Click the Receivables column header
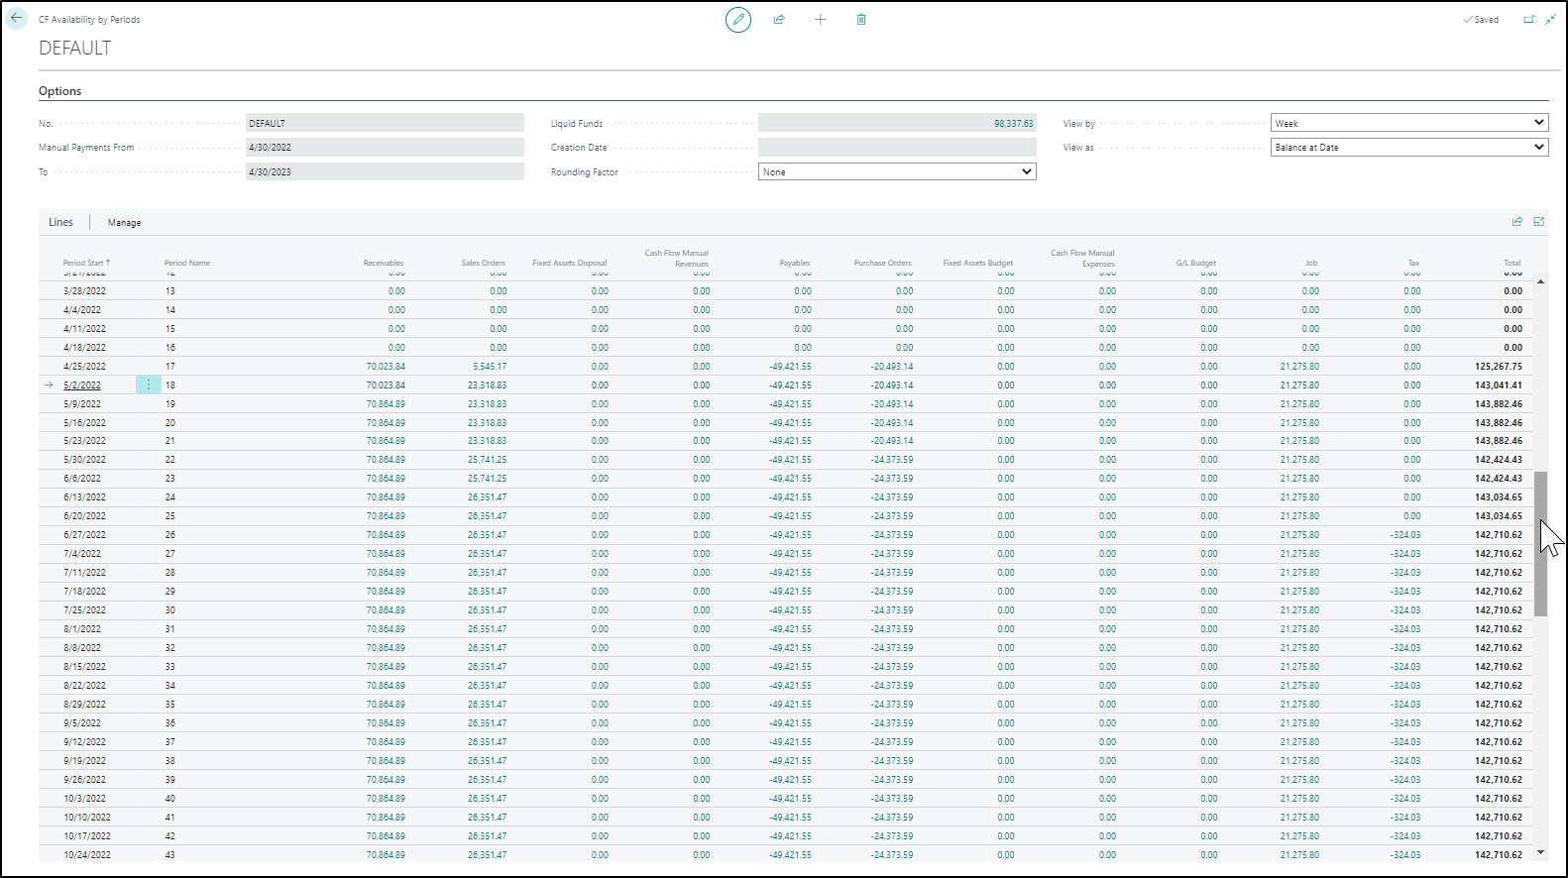The height and width of the screenshot is (878, 1568). pyautogui.click(x=384, y=263)
